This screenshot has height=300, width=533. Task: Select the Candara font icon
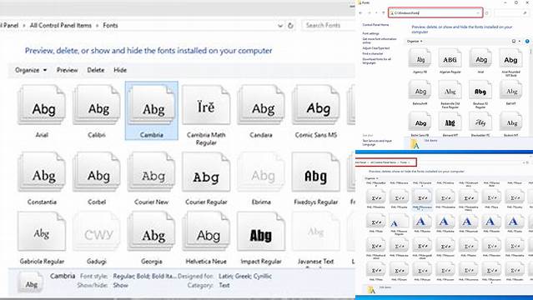point(261,106)
